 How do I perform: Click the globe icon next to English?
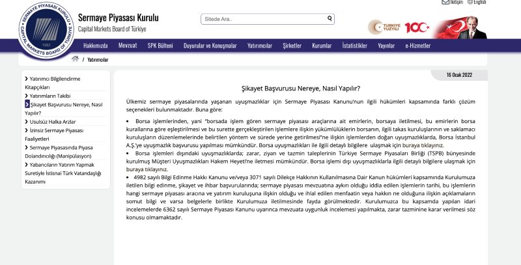pos(470,2)
